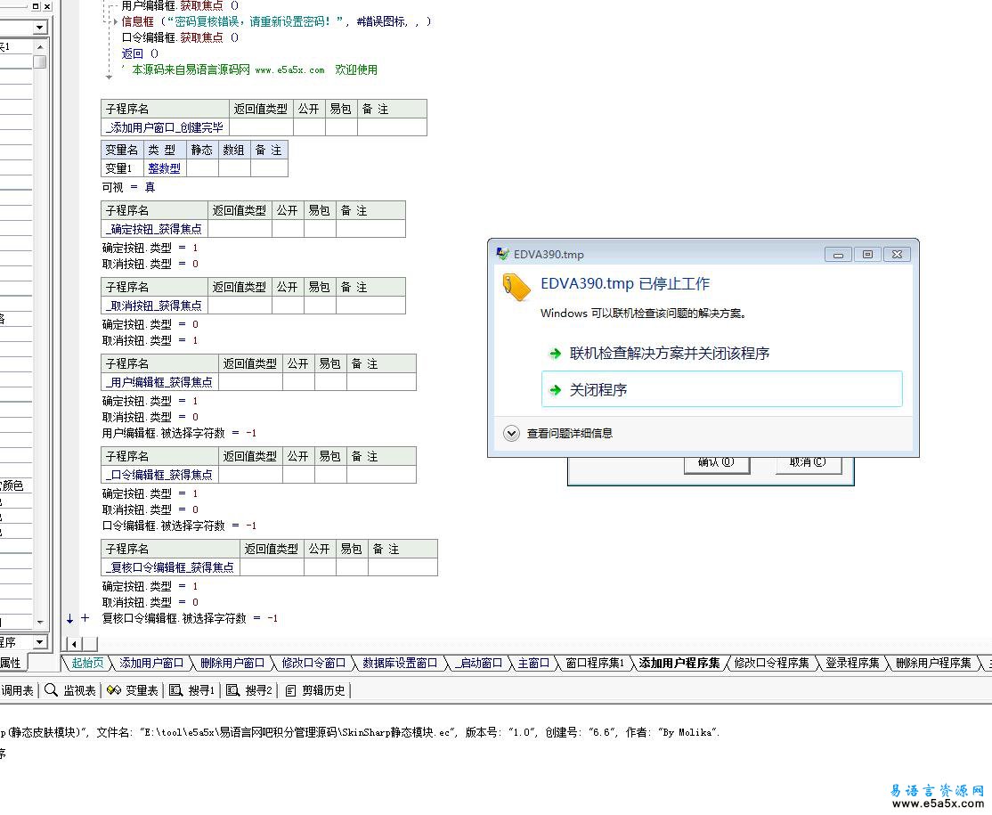Open the 变量表 glasses icon
The image size is (992, 815).
pos(113,690)
